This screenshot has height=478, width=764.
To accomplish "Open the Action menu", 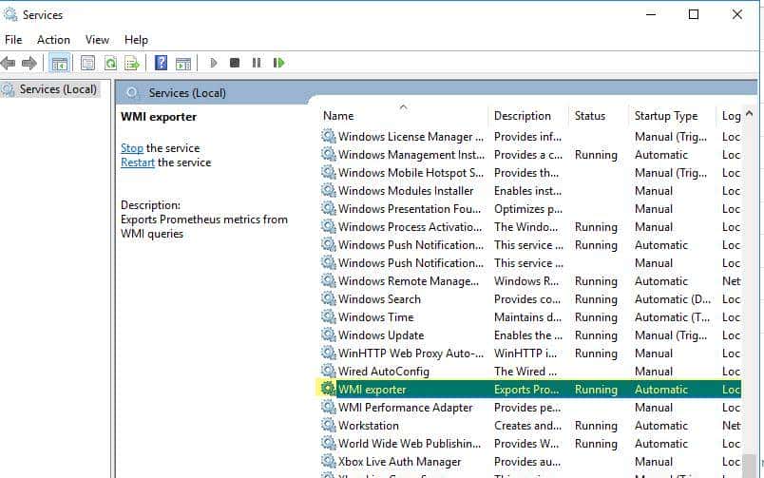I will click(53, 40).
